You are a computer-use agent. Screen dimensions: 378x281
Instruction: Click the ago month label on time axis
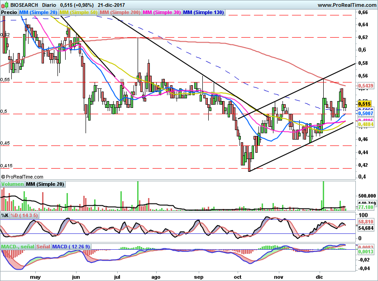click(x=156, y=276)
